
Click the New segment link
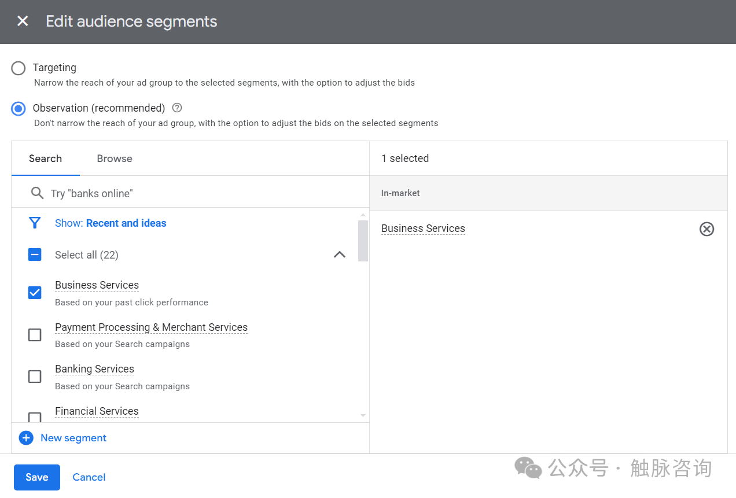(73, 438)
